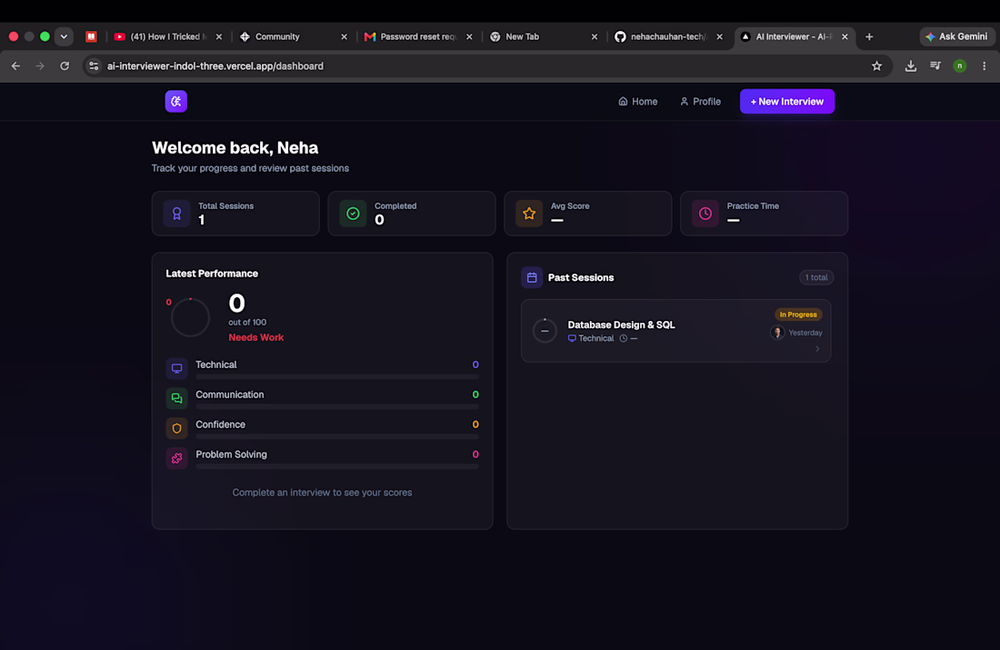Click the '1 total' badge in Past Sessions
Image resolution: width=1000 pixels, height=650 pixels.
[816, 277]
